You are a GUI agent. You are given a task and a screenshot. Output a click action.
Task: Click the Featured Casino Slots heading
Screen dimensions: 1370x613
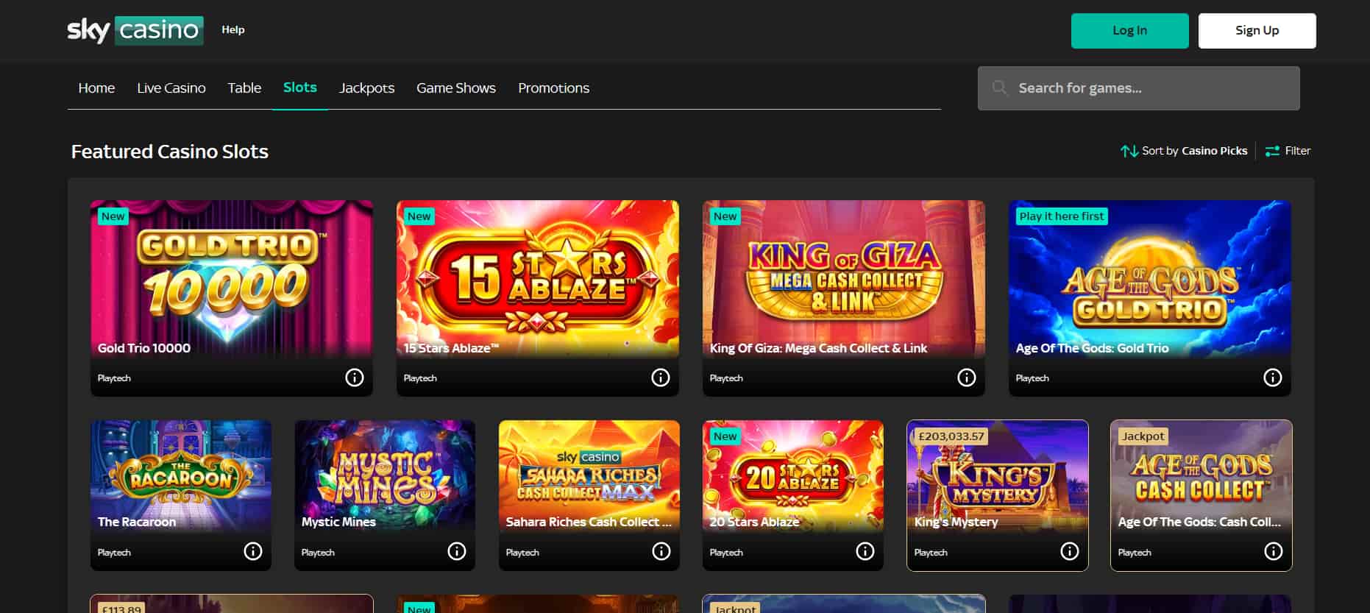tap(170, 152)
